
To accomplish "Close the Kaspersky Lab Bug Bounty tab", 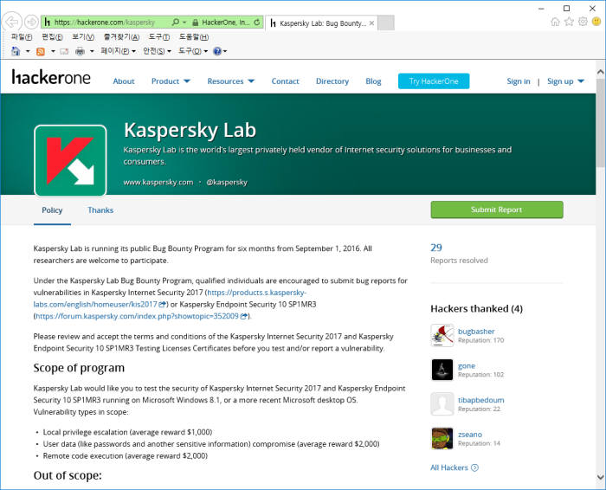I will pyautogui.click(x=371, y=23).
